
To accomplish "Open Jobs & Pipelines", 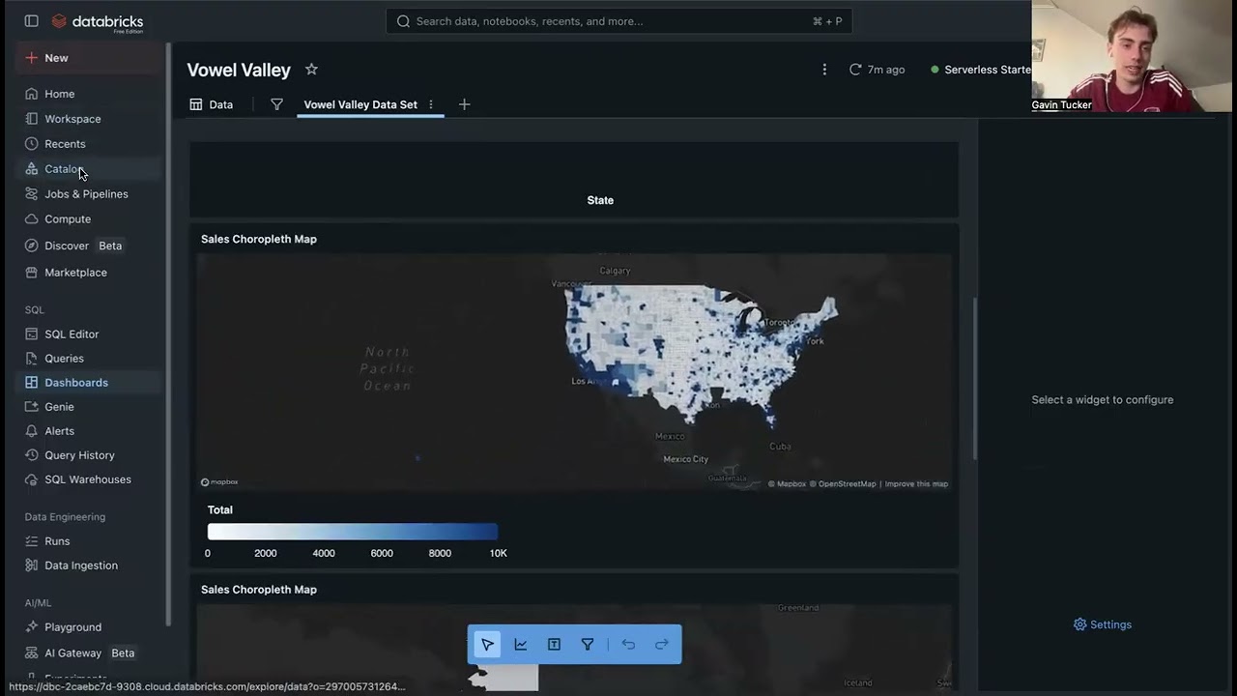I will coord(90,194).
